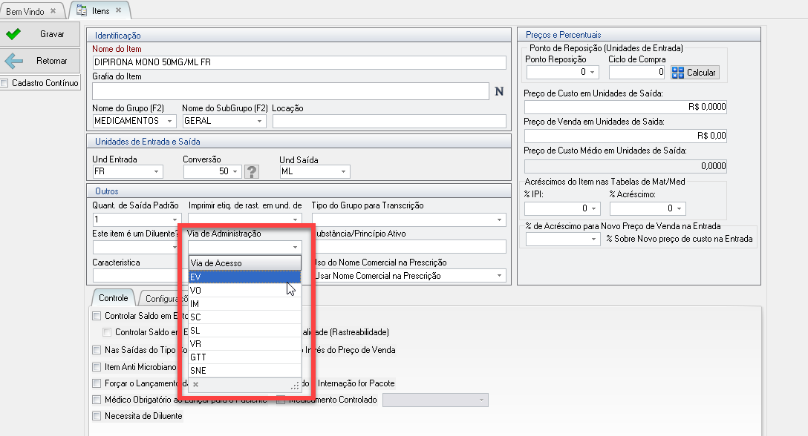Screen dimensions: 808x436
Task: Enable the Cadastro Contínuo checkbox
Action: click(6, 83)
